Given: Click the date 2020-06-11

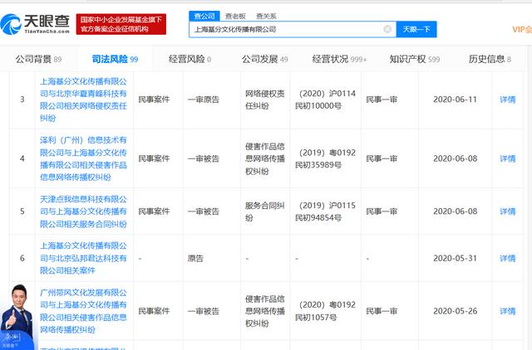Looking at the screenshot, I should tap(455, 100).
